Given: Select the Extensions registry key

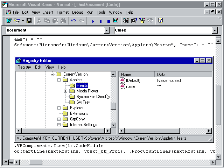Looking at the screenshot, I should pos(79,113).
